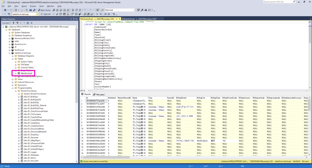The height and width of the screenshot is (168, 312).
Task: Refresh the Object Explorer tree
Action: click(x=28, y=23)
